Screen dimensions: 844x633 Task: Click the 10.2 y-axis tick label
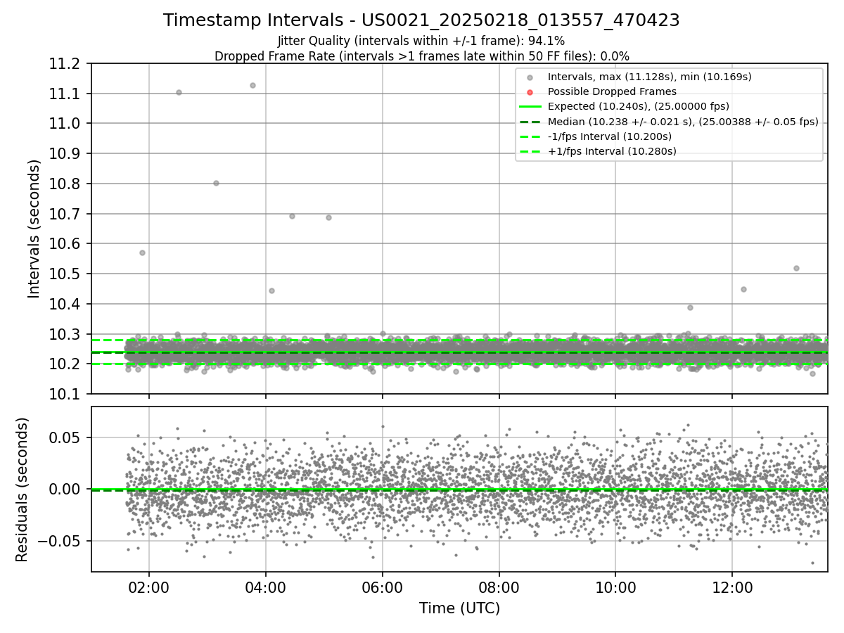click(66, 364)
